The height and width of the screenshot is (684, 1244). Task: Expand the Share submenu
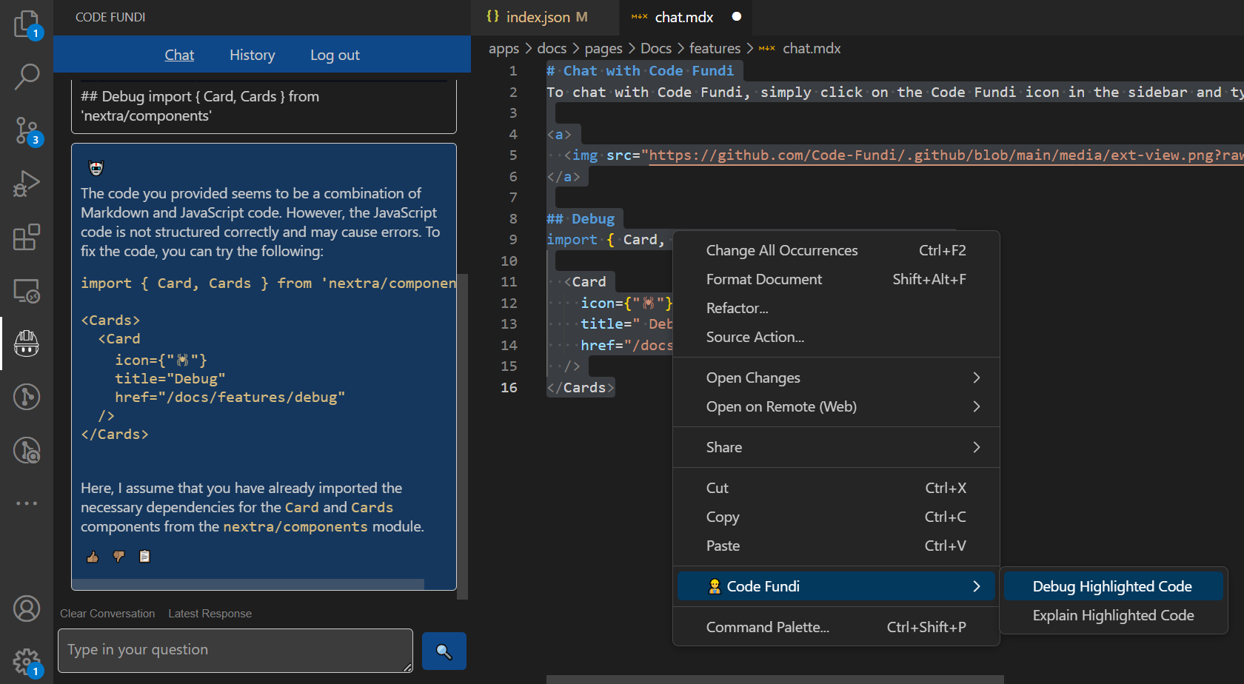click(x=836, y=447)
